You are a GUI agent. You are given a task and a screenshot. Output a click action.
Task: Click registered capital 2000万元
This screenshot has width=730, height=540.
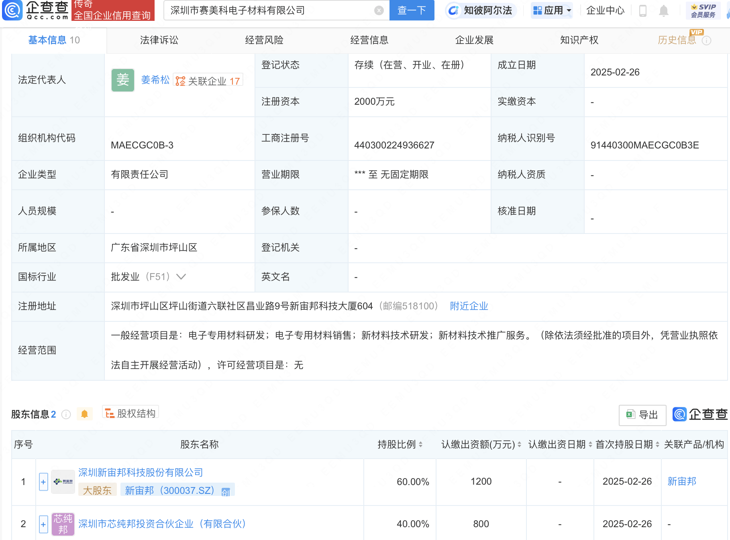tap(374, 102)
